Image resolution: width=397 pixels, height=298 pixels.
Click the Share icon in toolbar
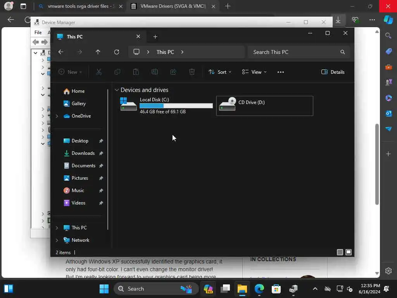(x=173, y=72)
